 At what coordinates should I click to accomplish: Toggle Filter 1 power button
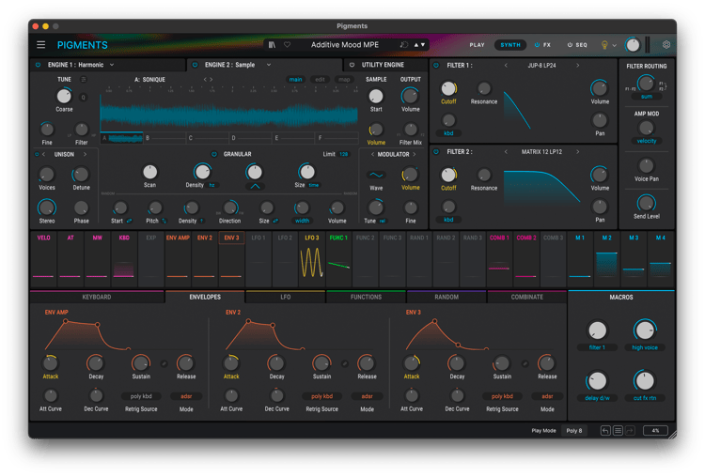pyautogui.click(x=436, y=66)
